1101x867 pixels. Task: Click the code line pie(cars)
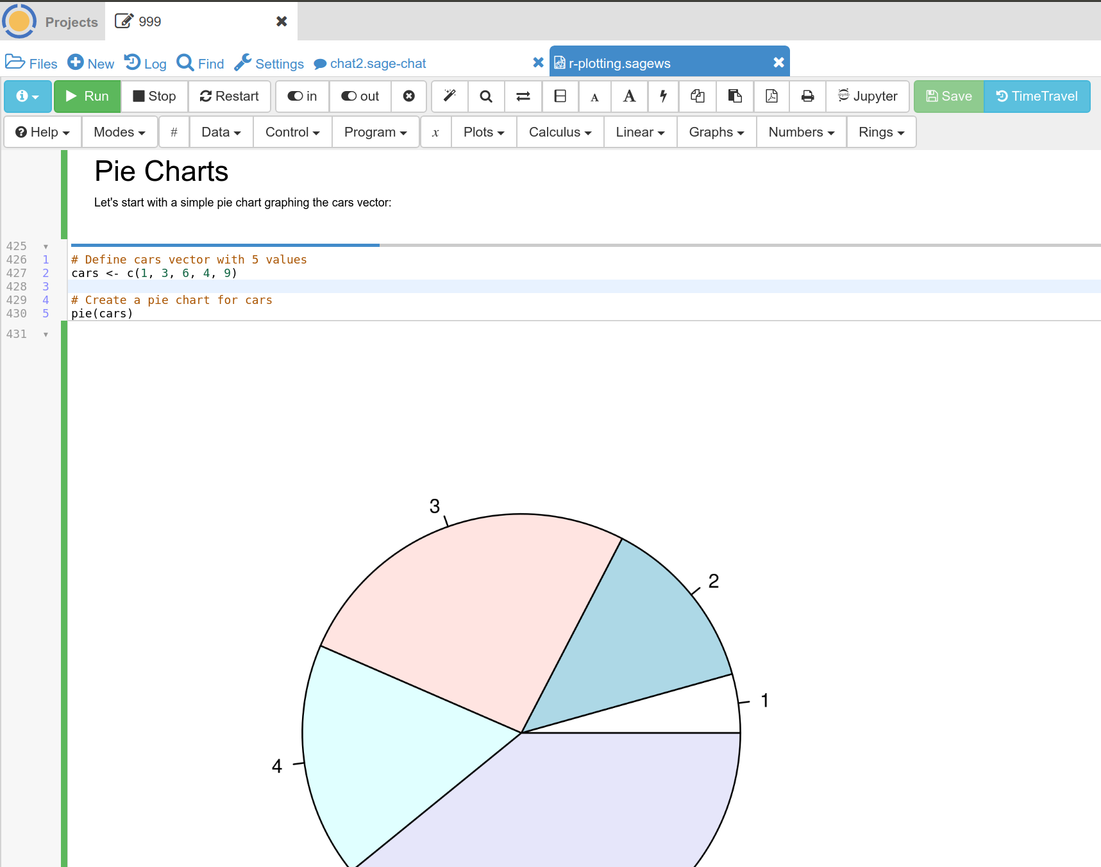point(102,314)
